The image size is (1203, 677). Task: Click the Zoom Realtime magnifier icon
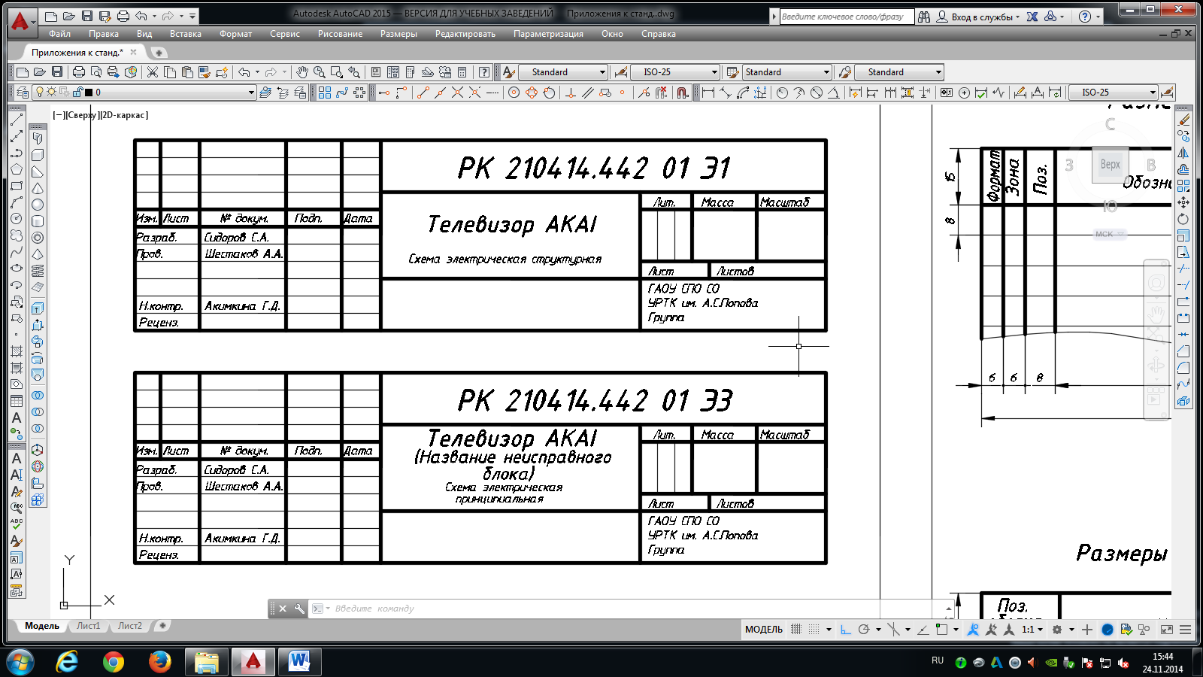pos(319,72)
